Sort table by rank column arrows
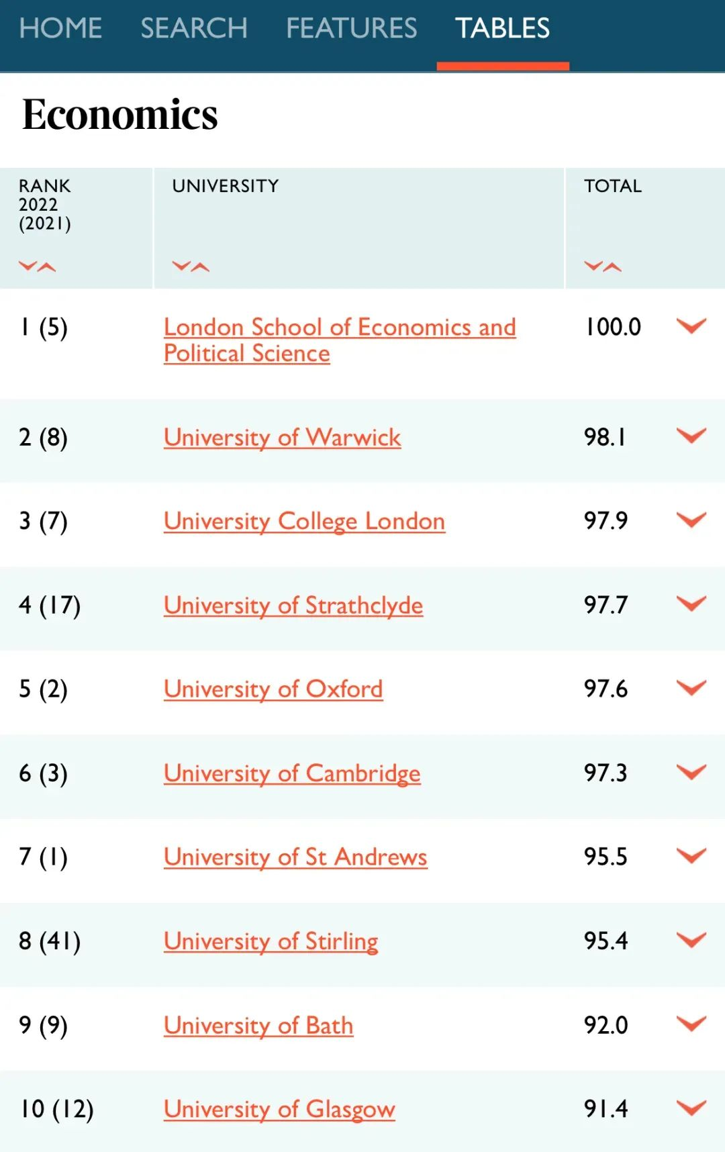This screenshot has height=1152, width=725. [37, 267]
